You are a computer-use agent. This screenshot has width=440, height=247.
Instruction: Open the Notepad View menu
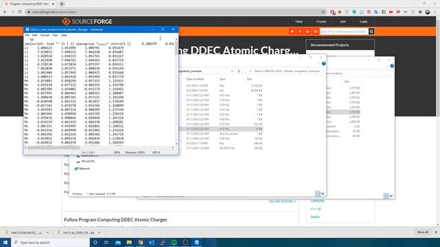tap(55, 35)
